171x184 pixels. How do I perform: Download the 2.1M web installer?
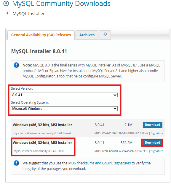152,125
